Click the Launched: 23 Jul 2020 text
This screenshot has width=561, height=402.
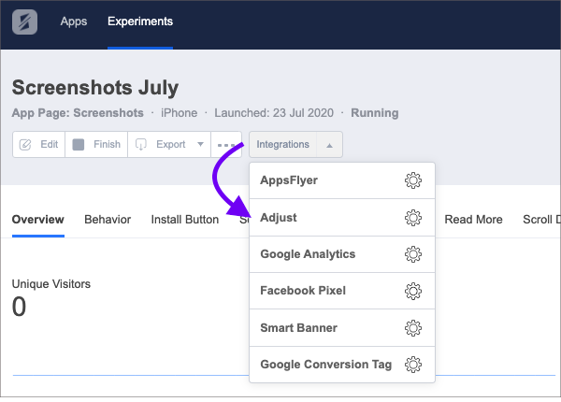274,113
